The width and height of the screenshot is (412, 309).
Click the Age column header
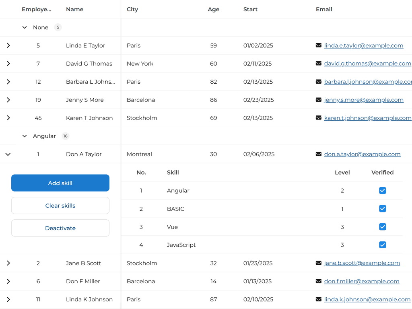click(x=213, y=9)
